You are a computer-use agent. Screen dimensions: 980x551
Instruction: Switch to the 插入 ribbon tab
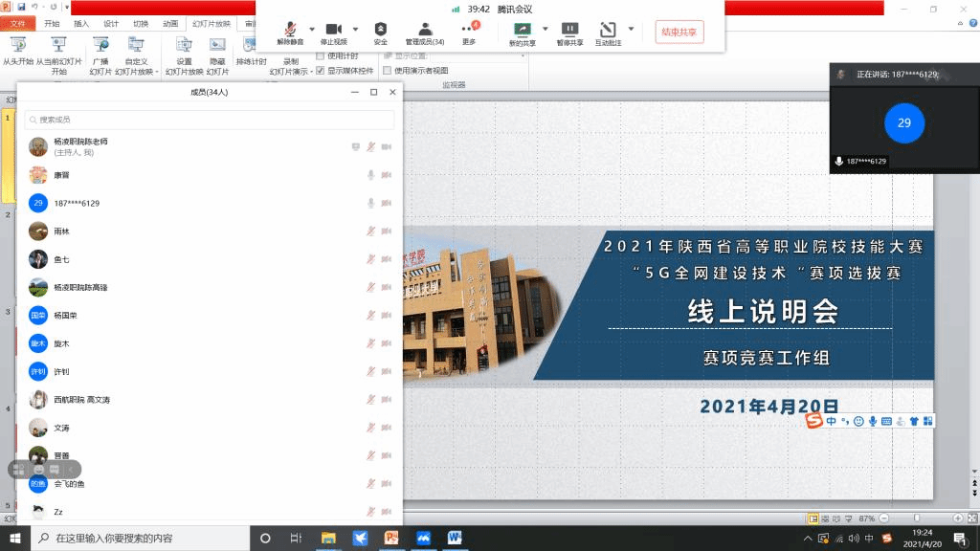click(x=81, y=24)
